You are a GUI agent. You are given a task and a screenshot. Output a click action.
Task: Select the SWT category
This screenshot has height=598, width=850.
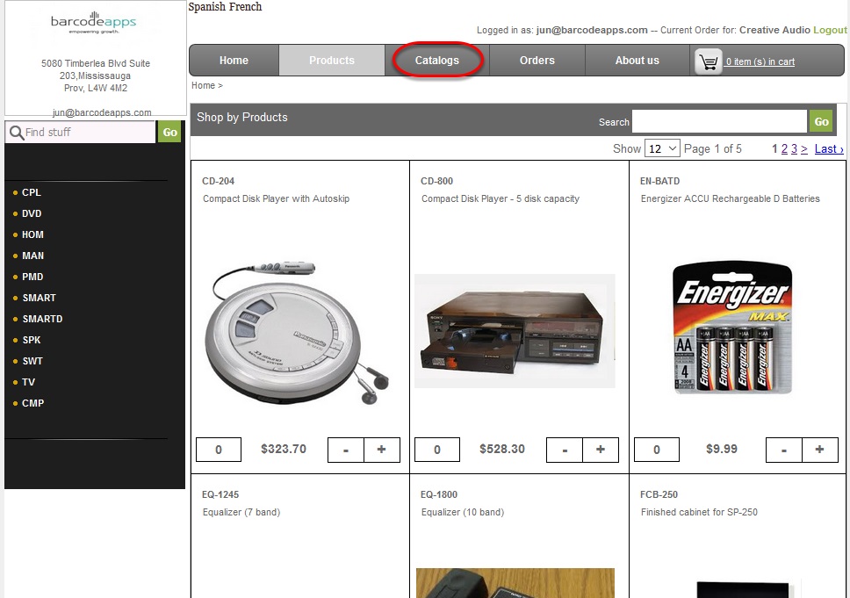[x=32, y=362]
